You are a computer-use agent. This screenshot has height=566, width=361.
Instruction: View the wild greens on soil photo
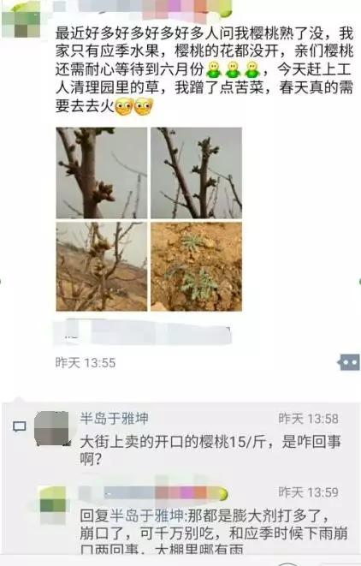(196, 266)
